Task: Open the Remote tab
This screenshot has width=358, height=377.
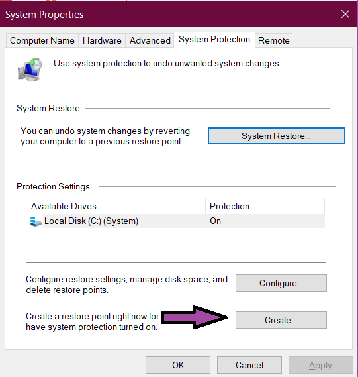Action: 274,40
